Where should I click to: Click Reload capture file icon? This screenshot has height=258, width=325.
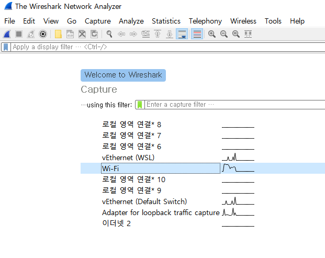click(x=94, y=34)
